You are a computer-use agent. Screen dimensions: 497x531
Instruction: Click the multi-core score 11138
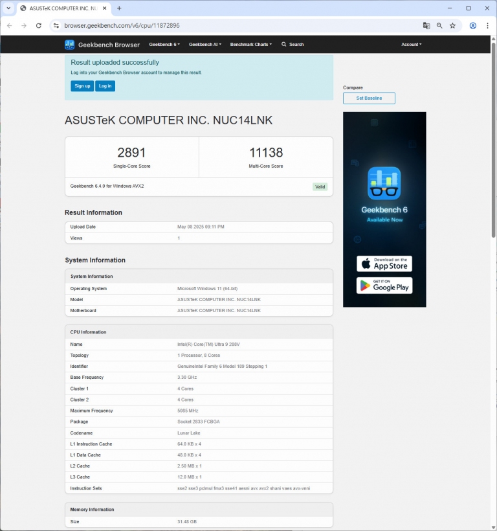point(266,153)
